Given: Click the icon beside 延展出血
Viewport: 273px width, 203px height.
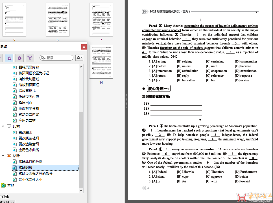Looking at the screenshot, I should point(15,103).
